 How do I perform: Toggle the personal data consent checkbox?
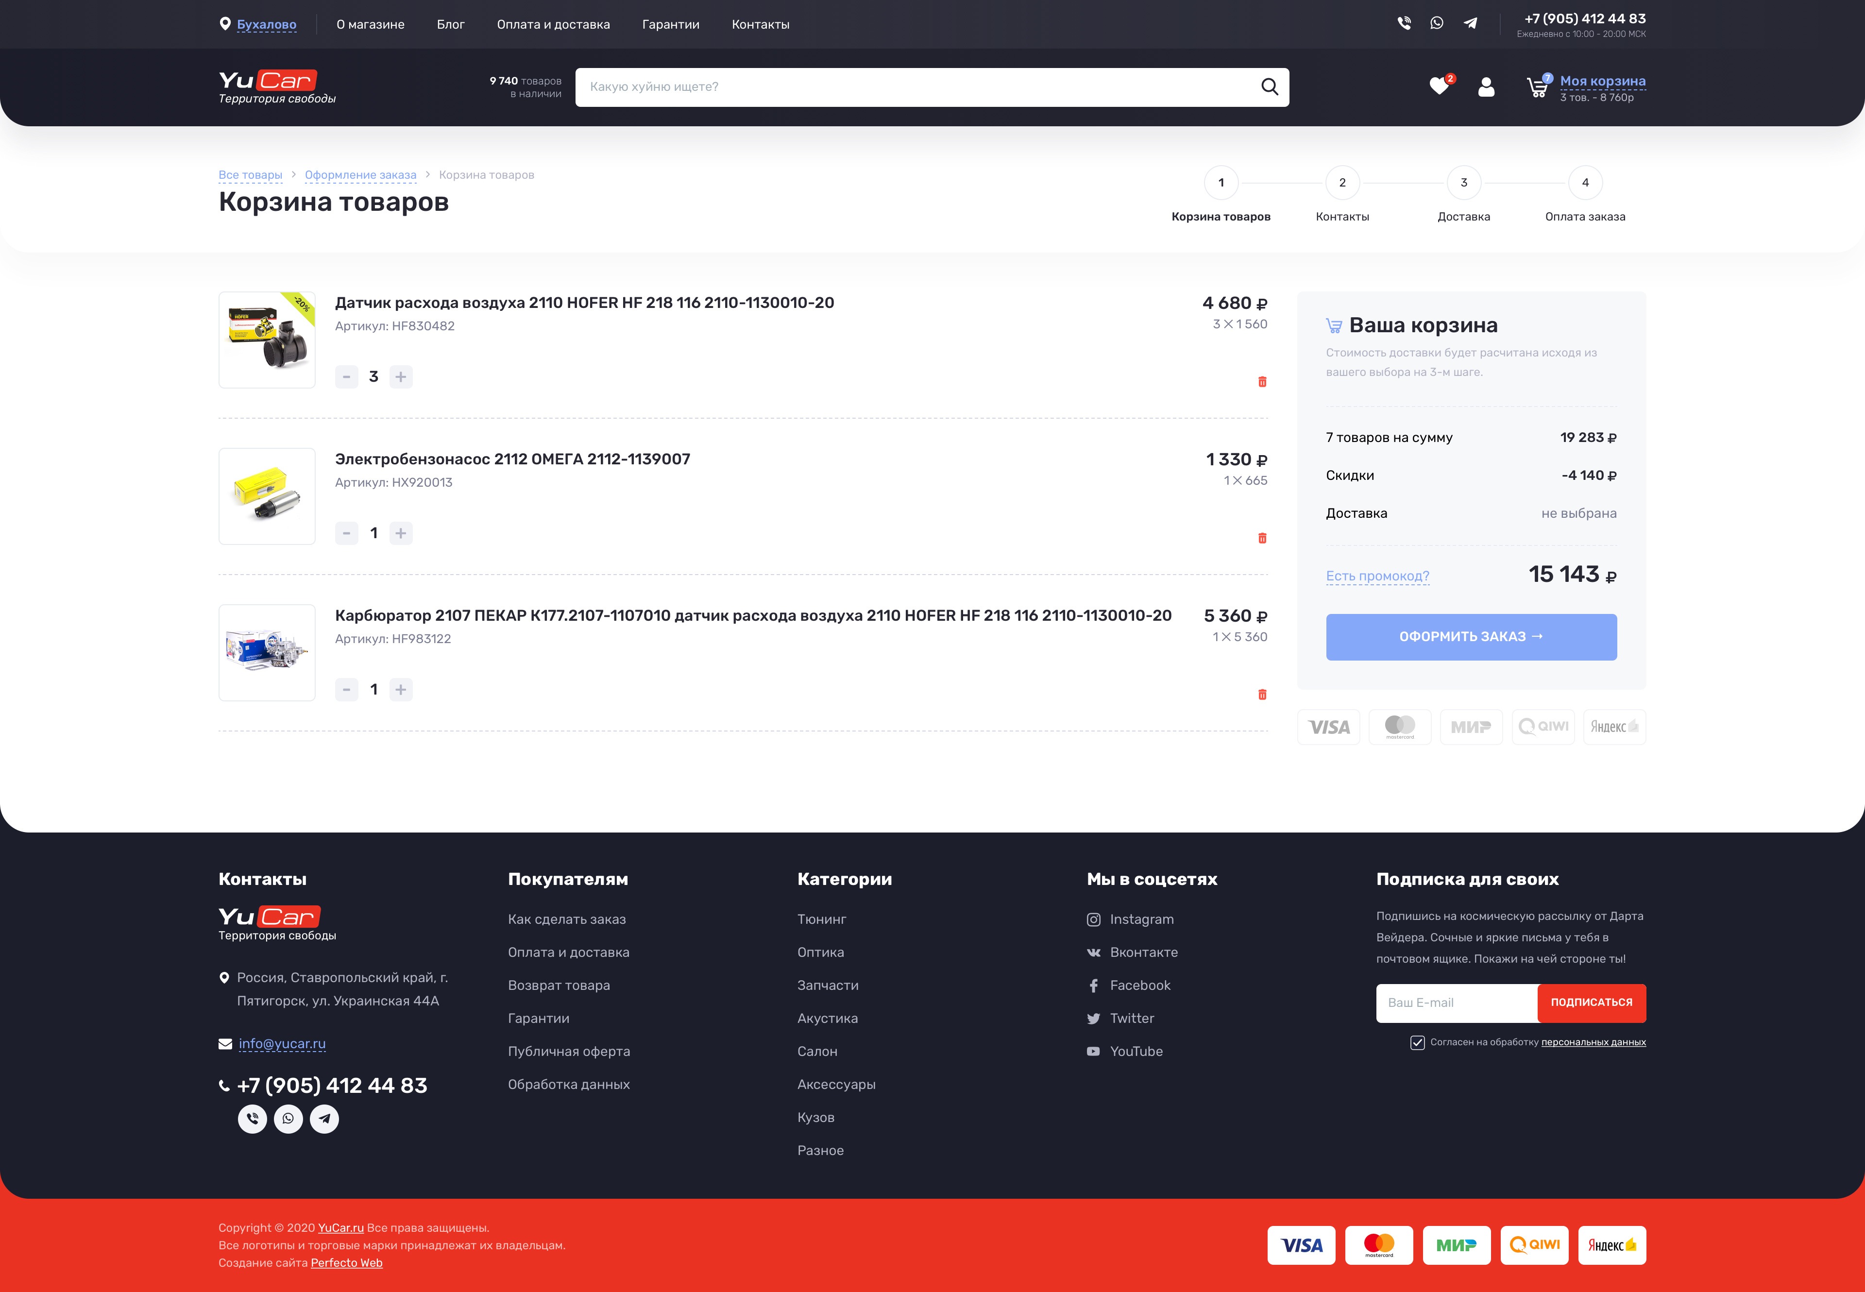[1417, 1043]
